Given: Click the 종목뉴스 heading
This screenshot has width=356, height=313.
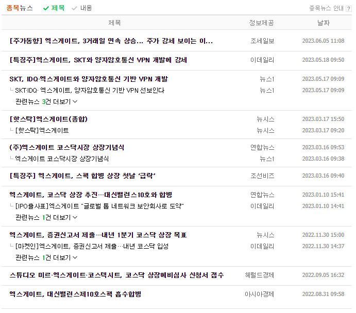Looking at the screenshot, I should point(20,8).
